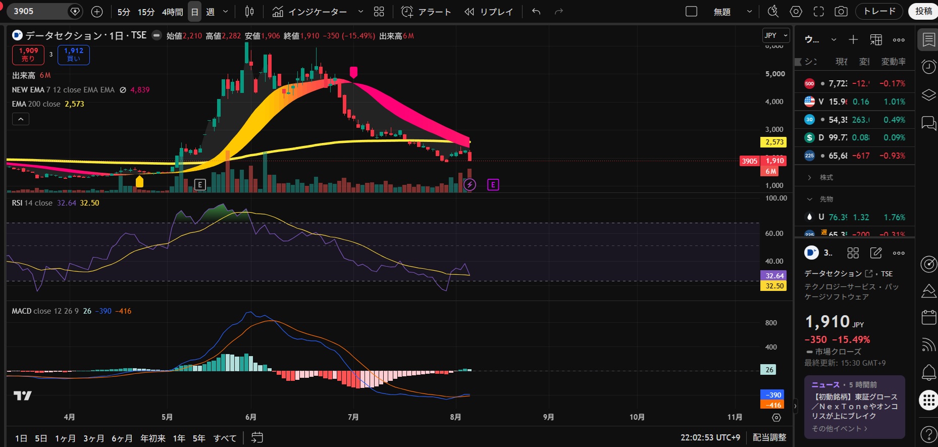Select the 日 daily timeframe
Viewport: 938px width, 447px height.
(194, 12)
